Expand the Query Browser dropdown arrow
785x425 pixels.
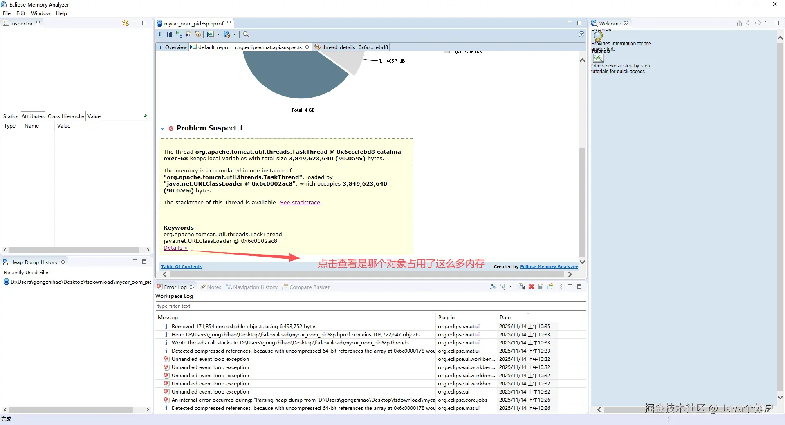pos(235,34)
